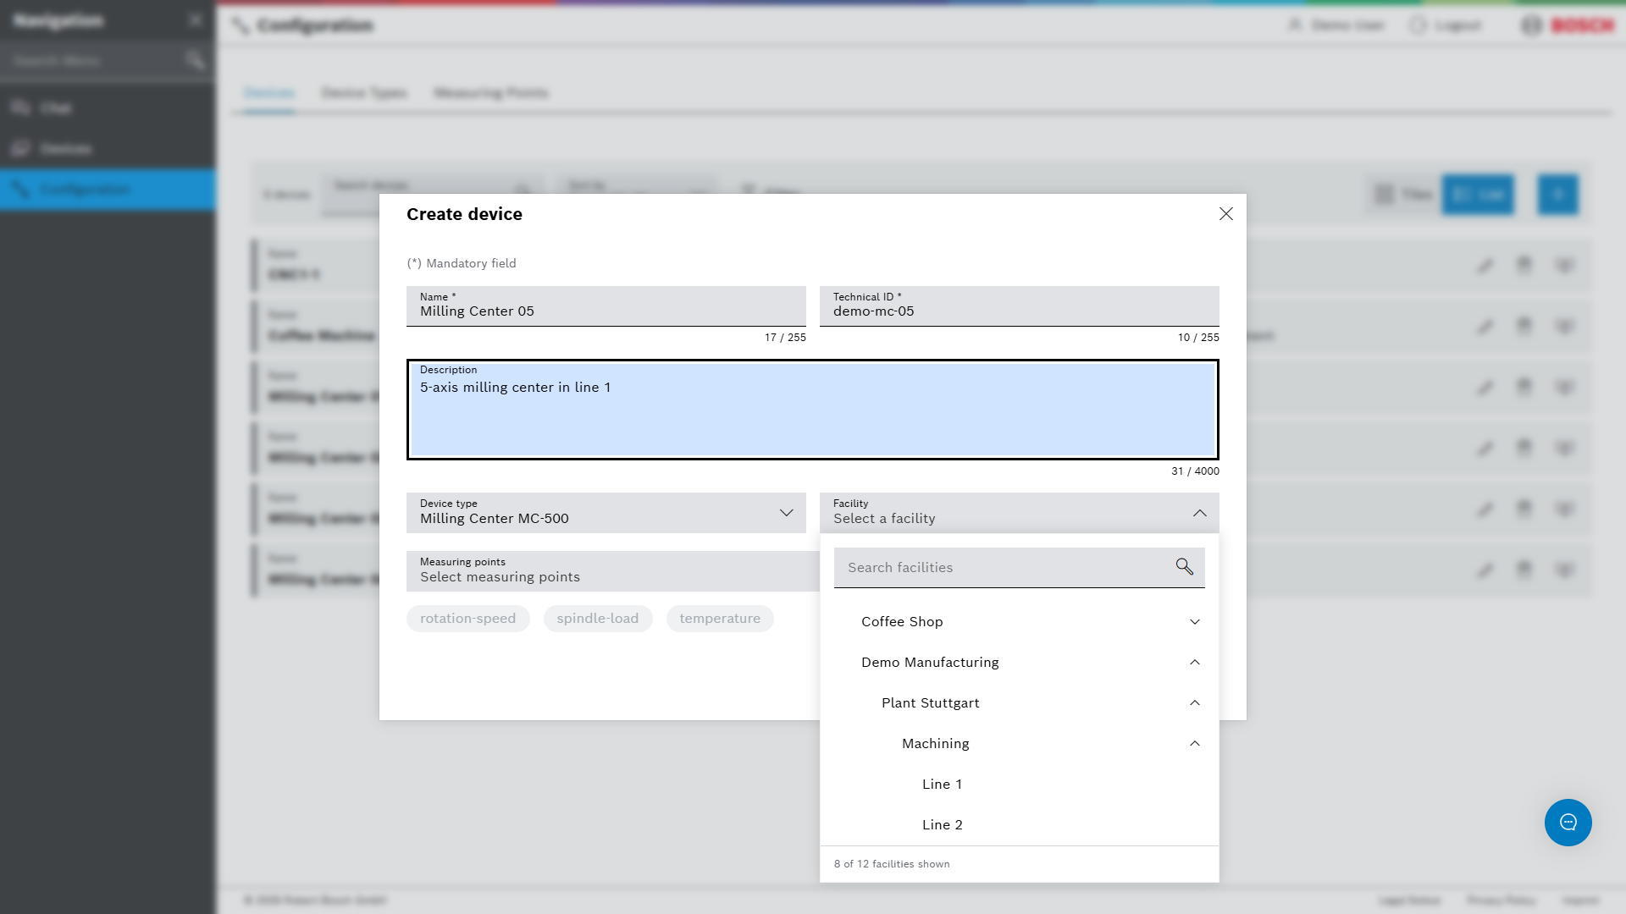Click the spindle-load chip
1626x914 pixels.
tap(598, 619)
